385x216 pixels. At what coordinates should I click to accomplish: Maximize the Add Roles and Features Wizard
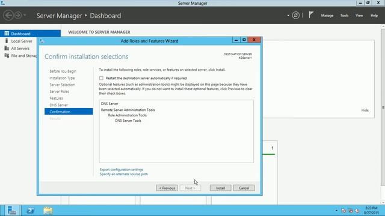244,40
